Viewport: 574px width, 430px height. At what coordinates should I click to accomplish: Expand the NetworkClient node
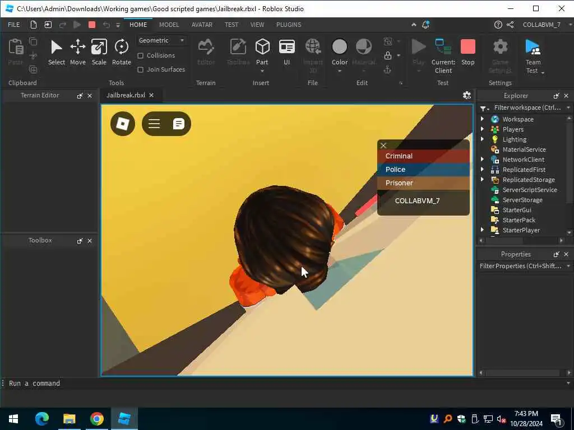[482, 160]
